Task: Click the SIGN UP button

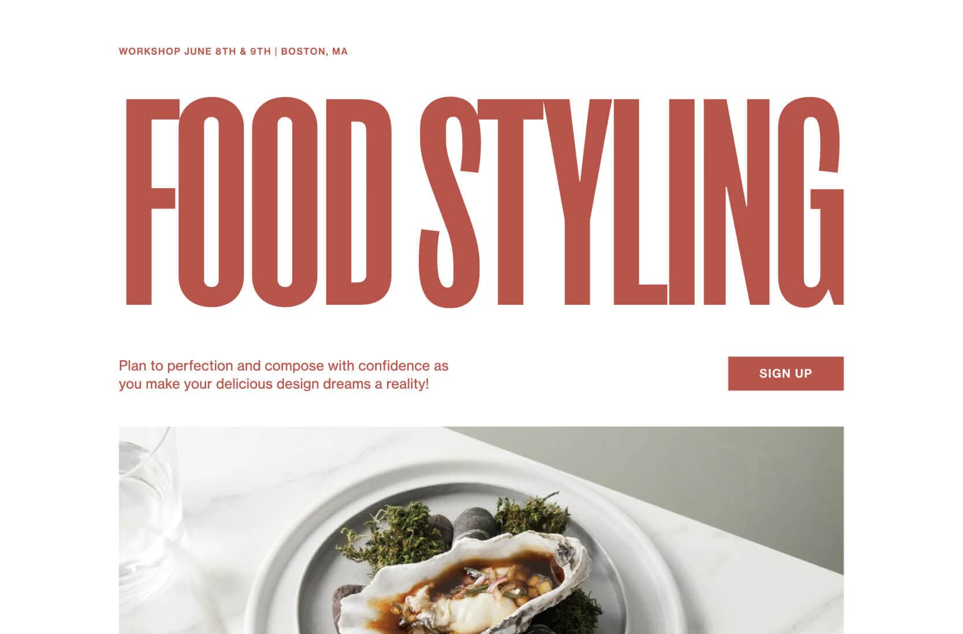Action: point(785,374)
